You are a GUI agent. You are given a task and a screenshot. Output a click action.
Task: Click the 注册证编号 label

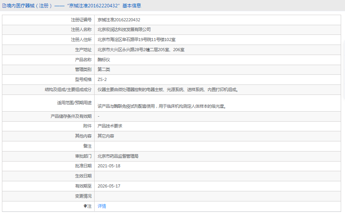click(x=81, y=20)
